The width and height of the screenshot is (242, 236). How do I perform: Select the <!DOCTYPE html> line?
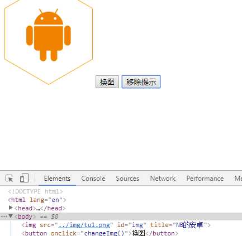[35, 191]
